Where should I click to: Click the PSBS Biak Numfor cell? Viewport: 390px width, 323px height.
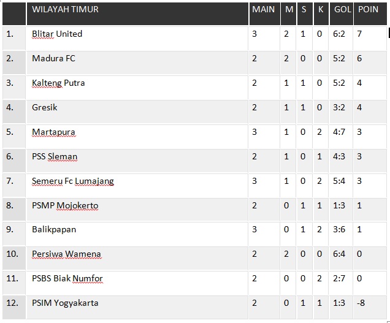pyautogui.click(x=67, y=279)
